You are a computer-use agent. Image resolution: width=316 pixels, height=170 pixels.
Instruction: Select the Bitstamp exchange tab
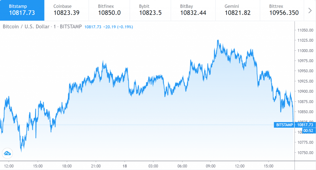(22, 10)
